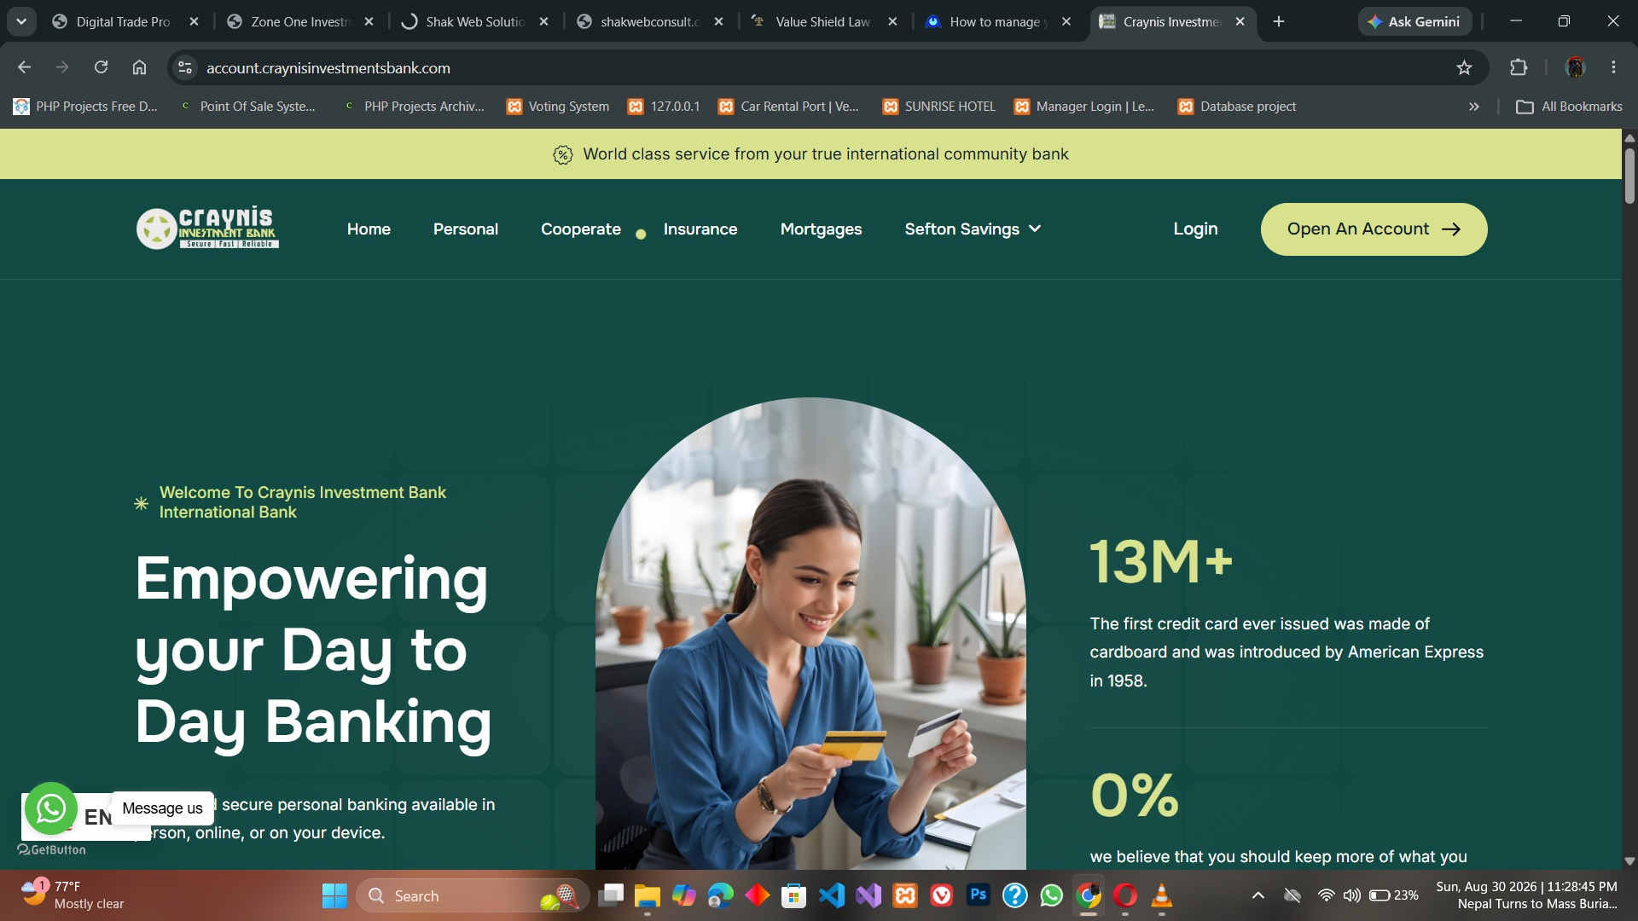This screenshot has width=1638, height=921.
Task: Open the Windows Start menu
Action: pyautogui.click(x=334, y=895)
